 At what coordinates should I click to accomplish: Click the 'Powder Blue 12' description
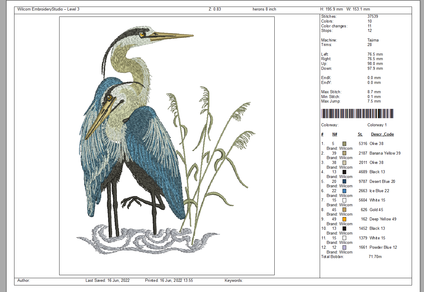383,247
